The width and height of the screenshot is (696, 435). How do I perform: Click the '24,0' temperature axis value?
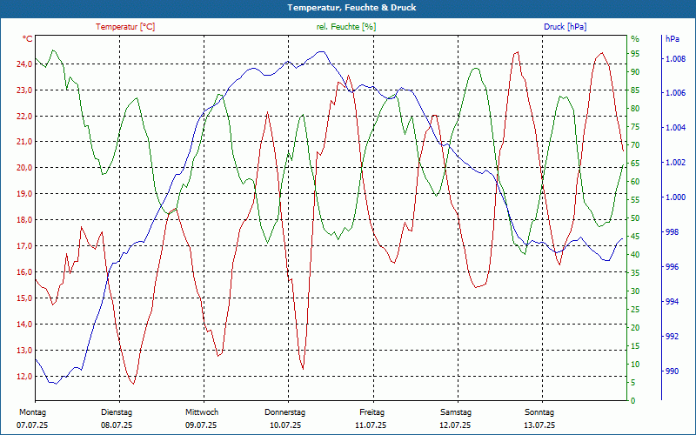click(x=24, y=64)
